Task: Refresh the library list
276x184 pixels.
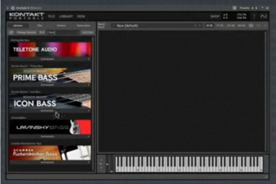Action: (11, 32)
